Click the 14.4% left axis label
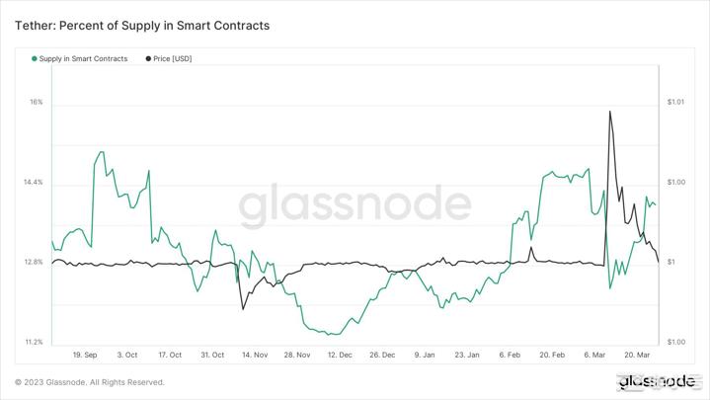 click(x=33, y=183)
